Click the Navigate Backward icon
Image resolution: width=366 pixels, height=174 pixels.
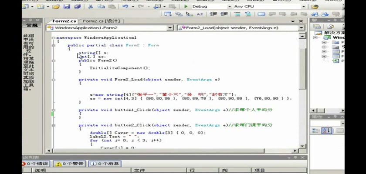point(157,7)
